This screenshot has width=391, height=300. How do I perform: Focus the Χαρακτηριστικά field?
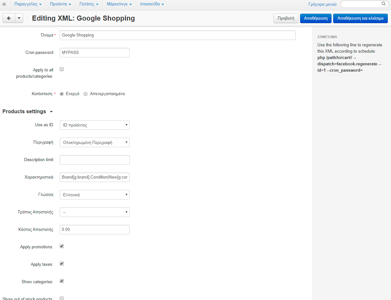95,177
